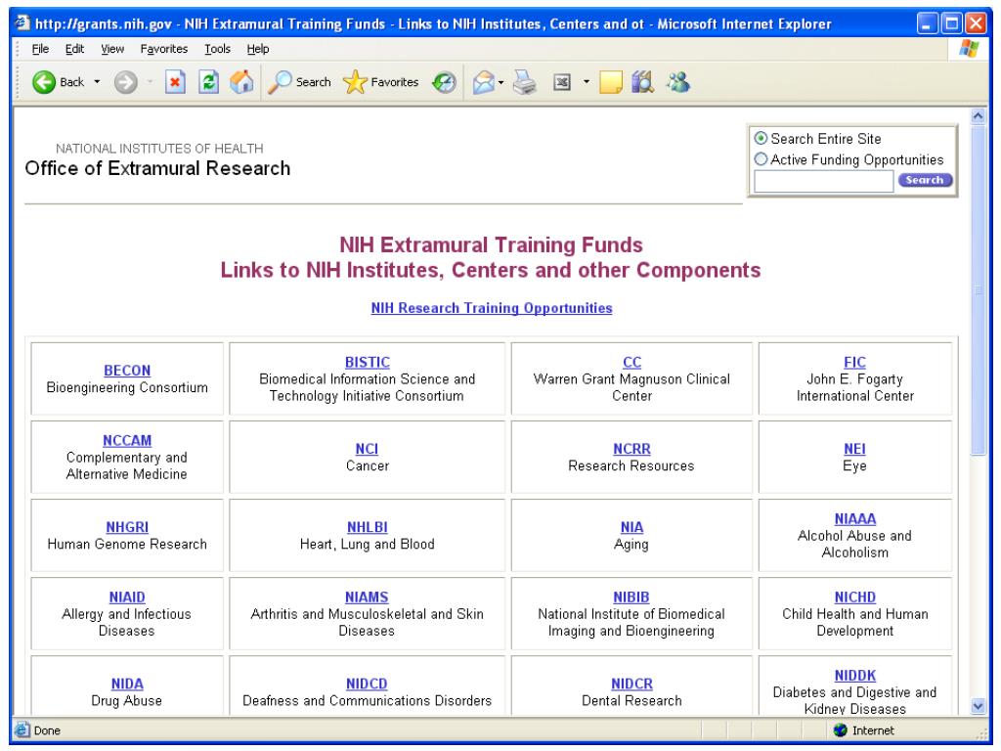Visit the NIDCR Dental Research link
This screenshot has width=1001, height=751.
pos(632,684)
